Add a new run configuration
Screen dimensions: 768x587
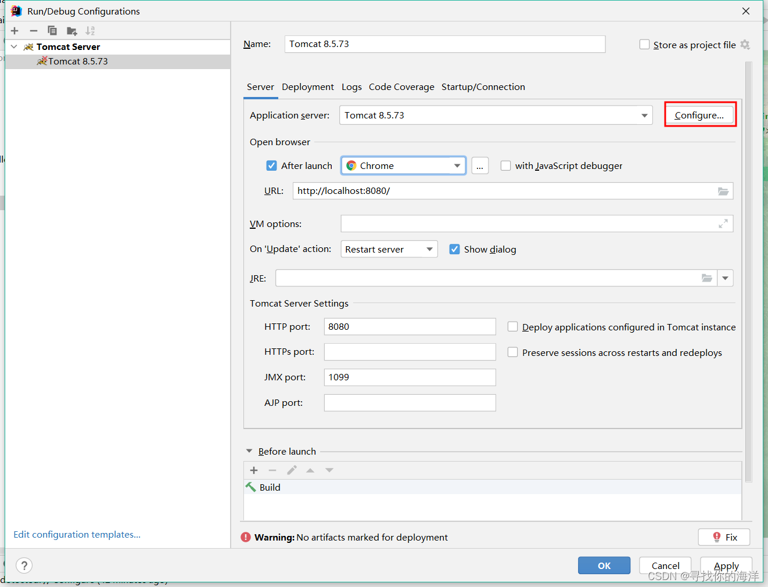15,31
